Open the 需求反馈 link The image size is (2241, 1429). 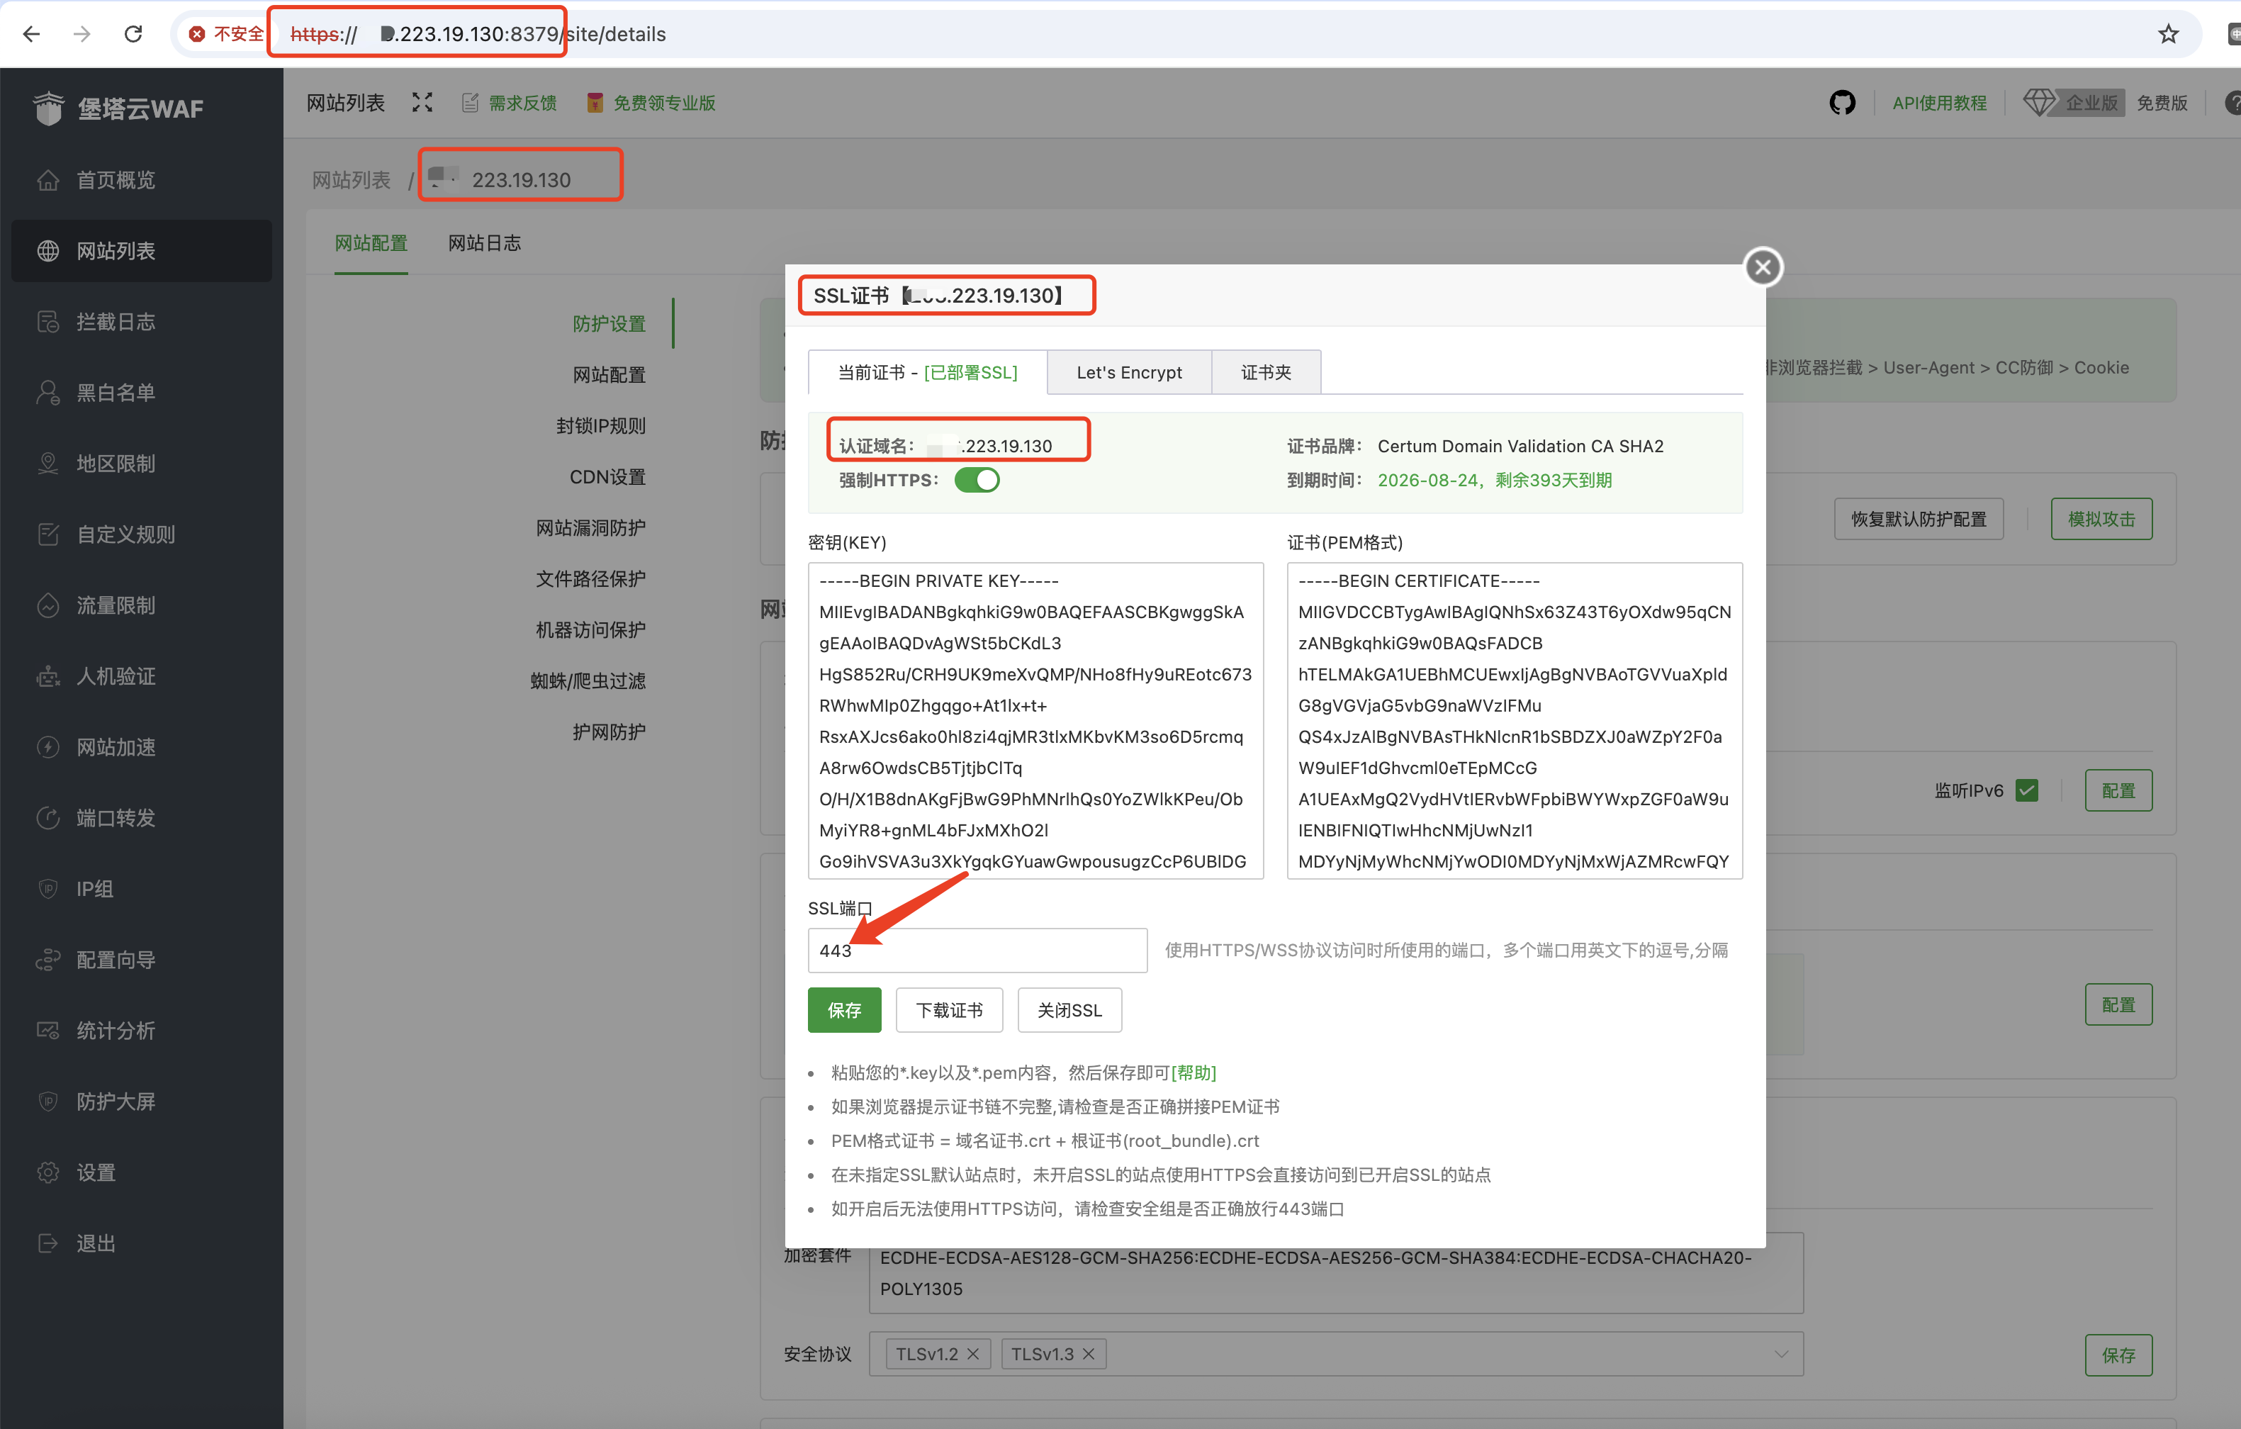pos(510,102)
